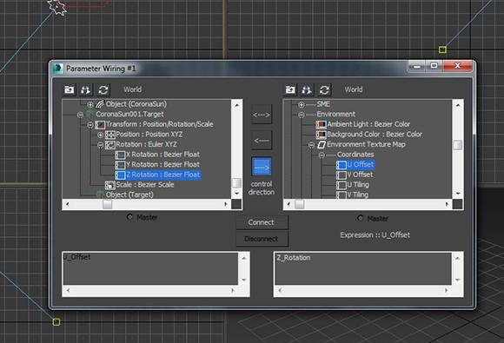
Task: Select U Tiling parameter
Action: (358, 185)
